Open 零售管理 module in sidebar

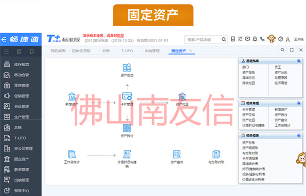[21, 86]
